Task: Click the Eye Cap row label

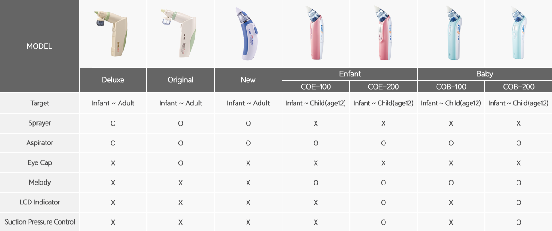Action: click(x=40, y=163)
